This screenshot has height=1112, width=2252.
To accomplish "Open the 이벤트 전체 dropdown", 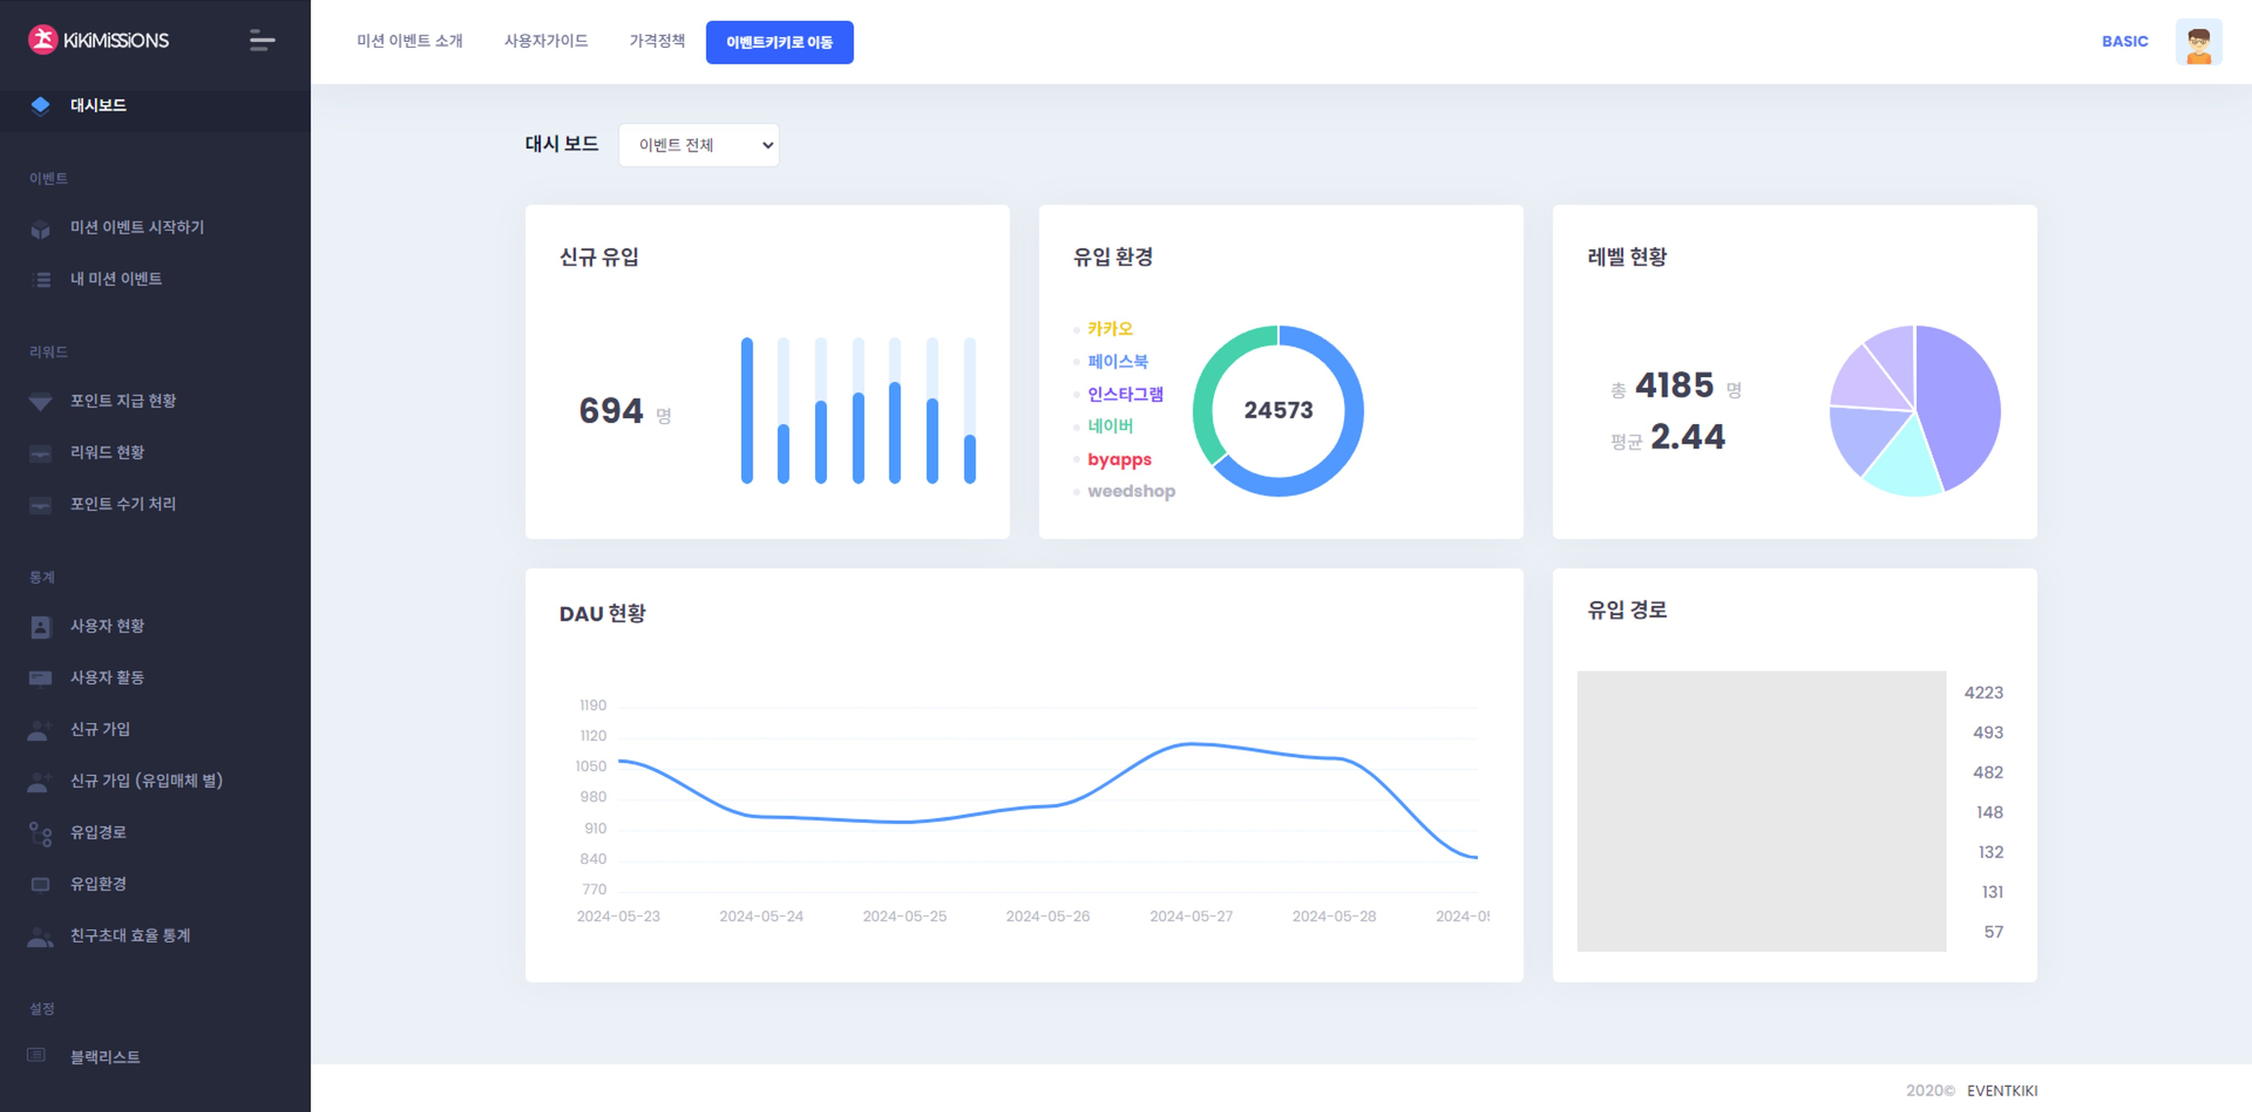I will pos(699,145).
